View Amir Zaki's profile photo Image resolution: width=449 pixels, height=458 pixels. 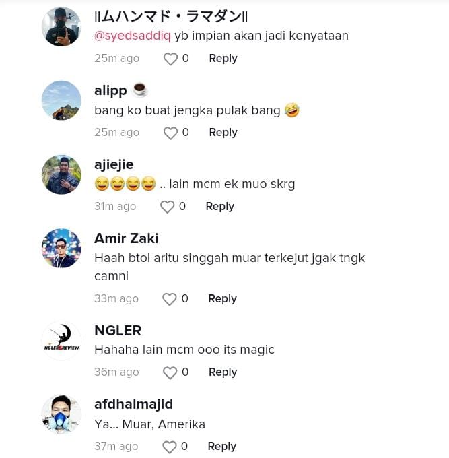[61, 249]
